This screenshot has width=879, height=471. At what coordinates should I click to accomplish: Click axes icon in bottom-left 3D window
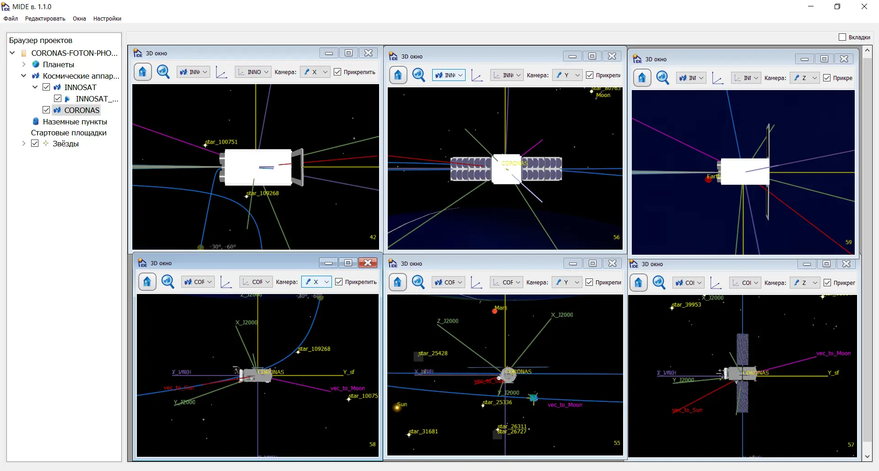226,282
